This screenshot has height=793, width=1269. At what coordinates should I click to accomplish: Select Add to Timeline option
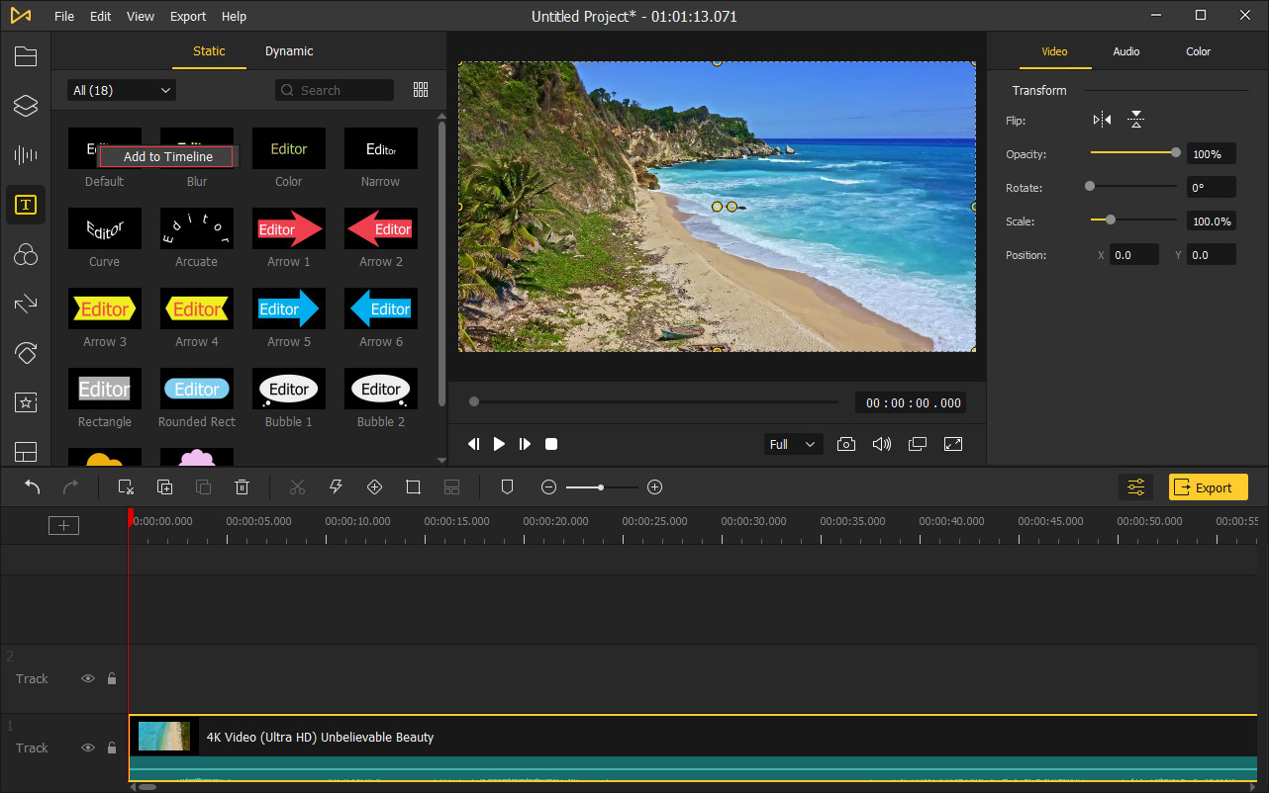pos(166,156)
